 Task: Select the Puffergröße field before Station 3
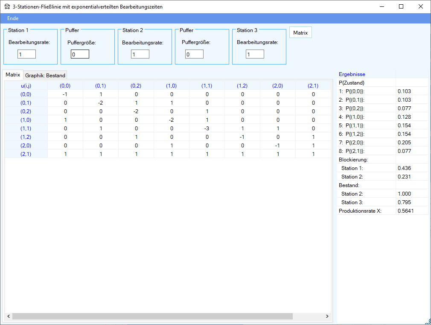click(194, 54)
